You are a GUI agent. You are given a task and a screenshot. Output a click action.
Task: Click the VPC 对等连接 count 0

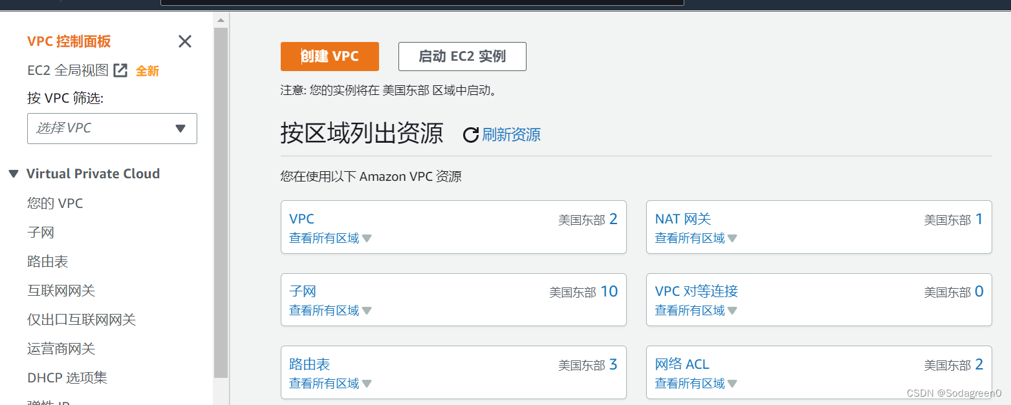(979, 291)
